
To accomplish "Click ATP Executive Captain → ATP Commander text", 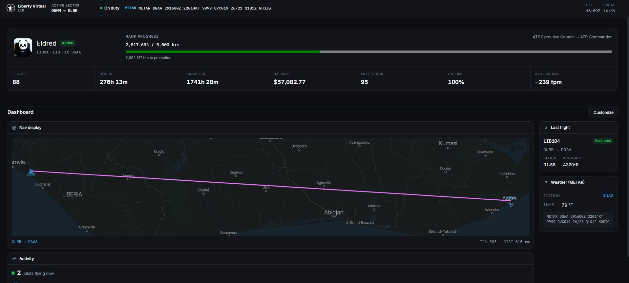I will pyautogui.click(x=572, y=37).
